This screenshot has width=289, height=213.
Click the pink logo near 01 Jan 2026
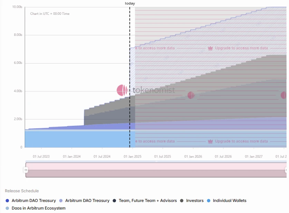click(191, 95)
